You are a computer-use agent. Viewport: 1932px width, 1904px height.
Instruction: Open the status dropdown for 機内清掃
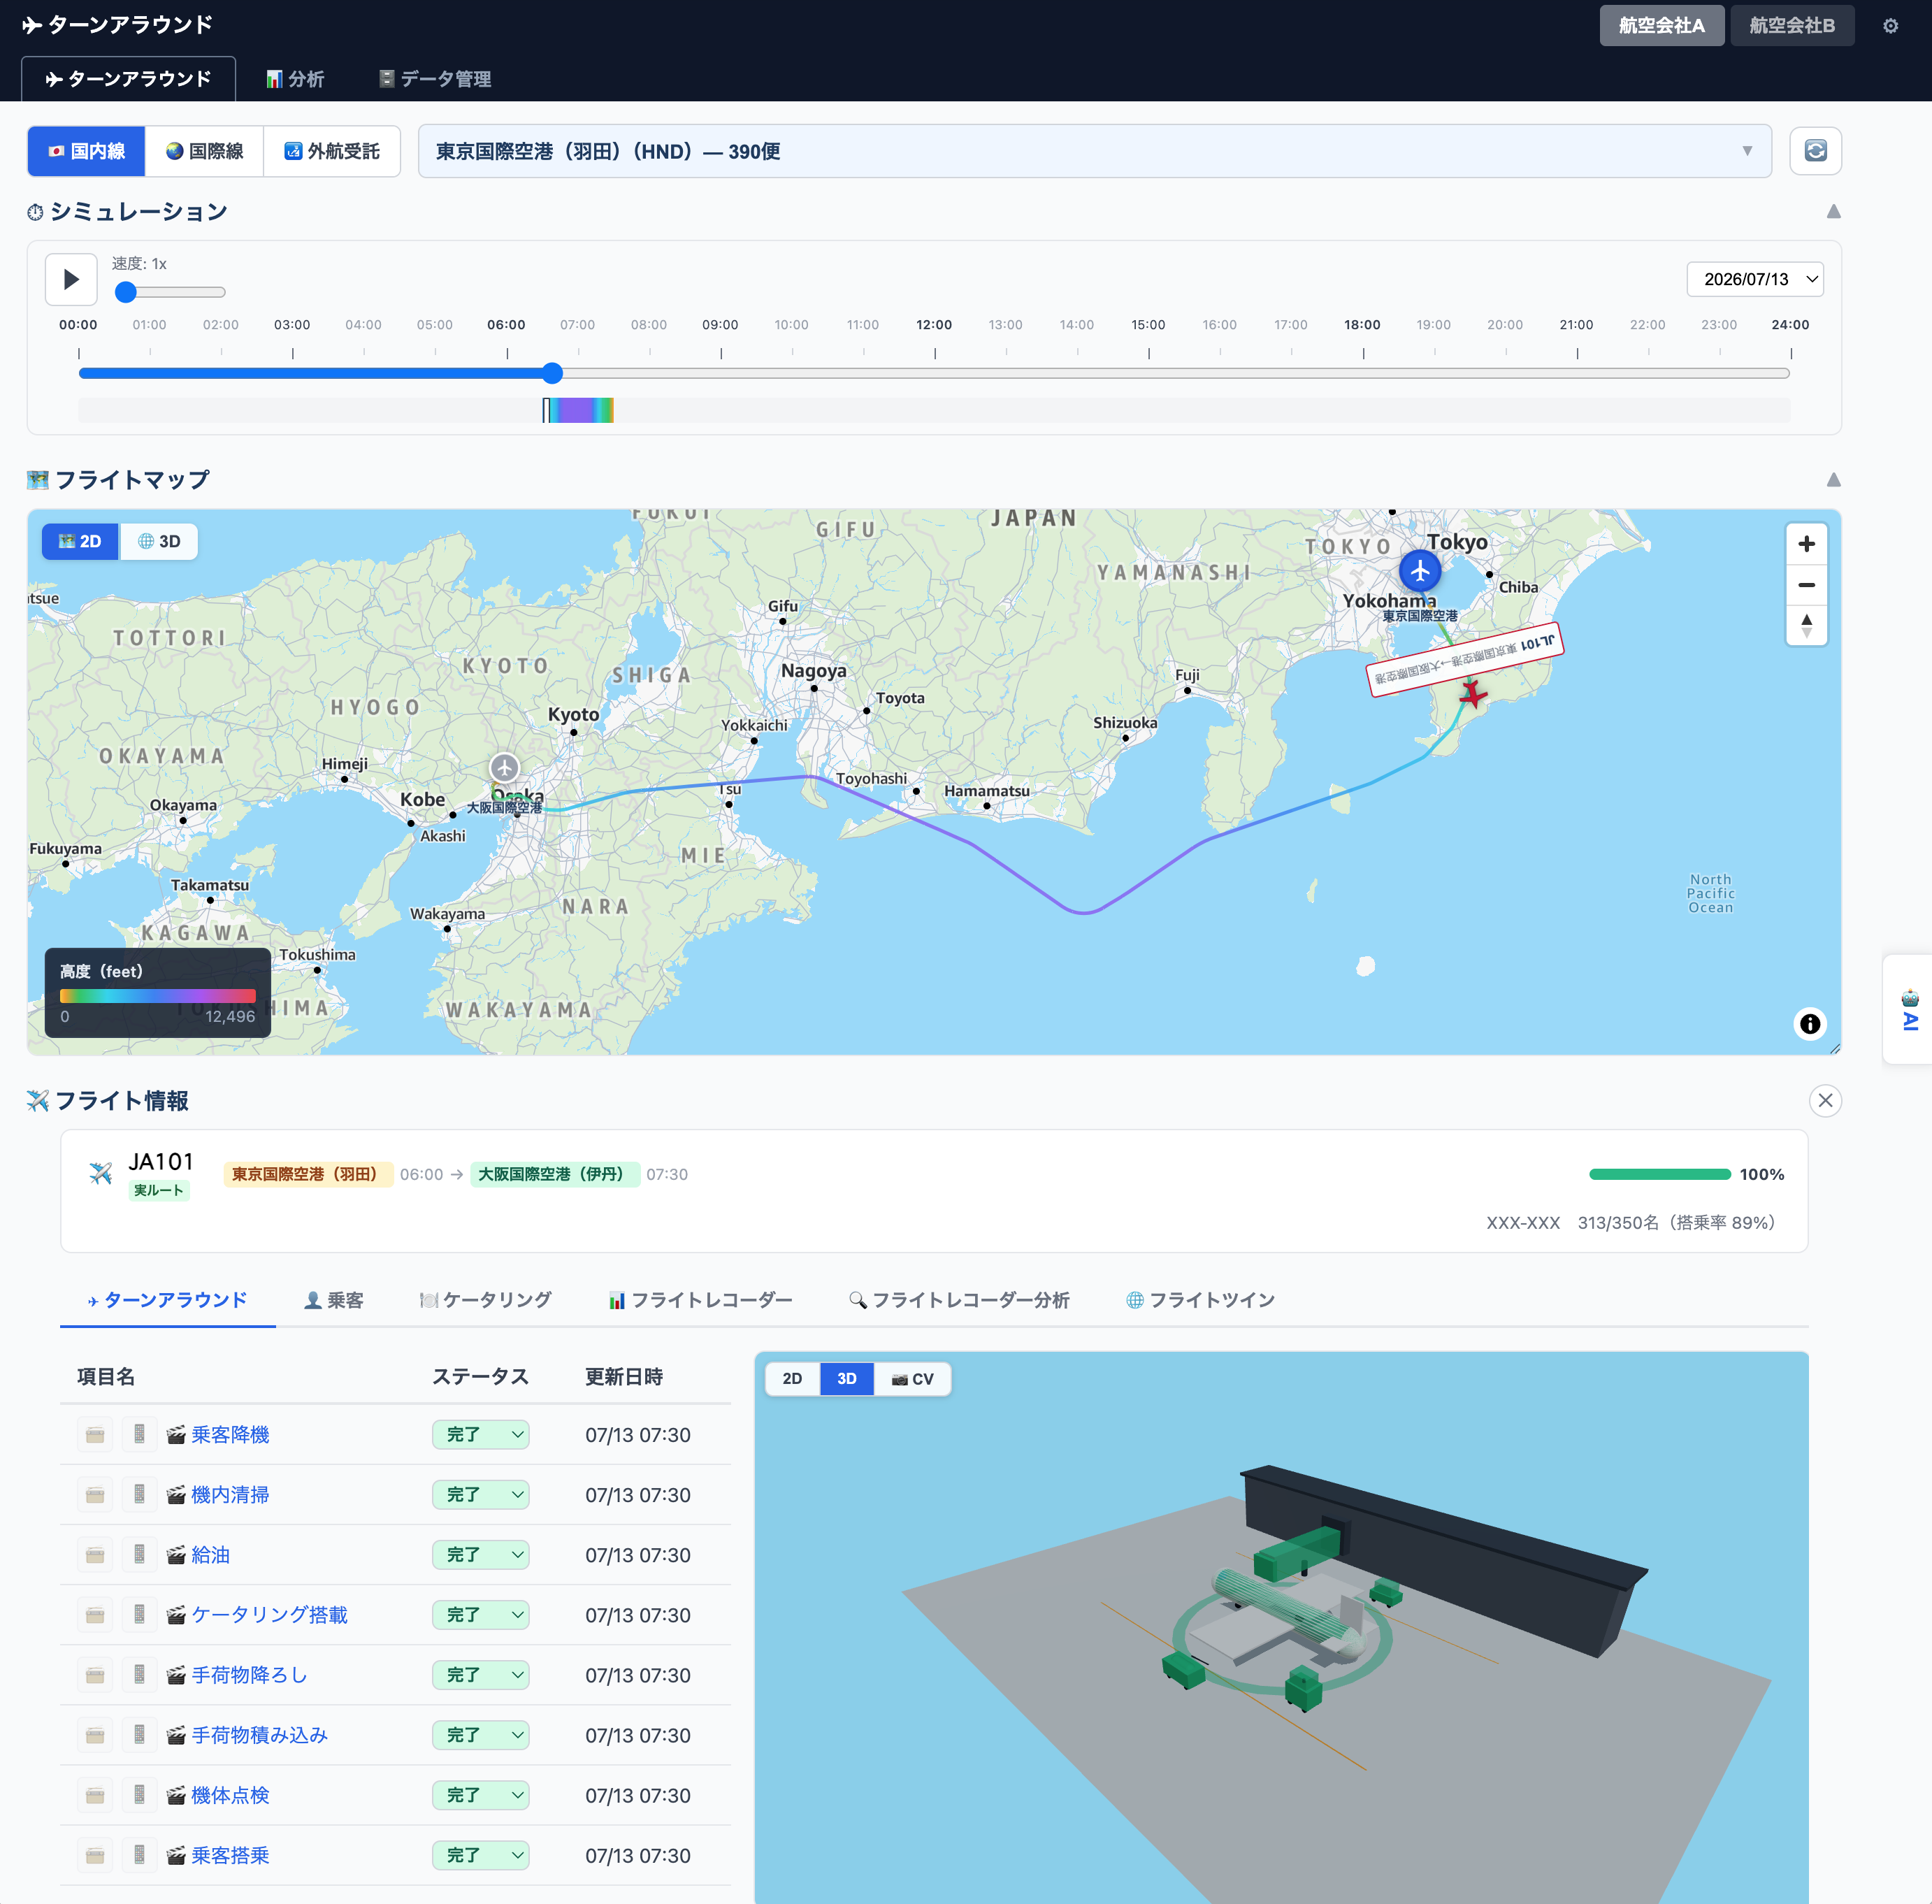(x=481, y=1495)
